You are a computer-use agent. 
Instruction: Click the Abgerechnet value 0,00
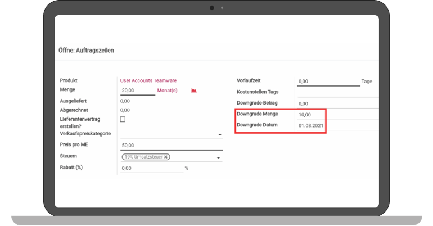[125, 110]
